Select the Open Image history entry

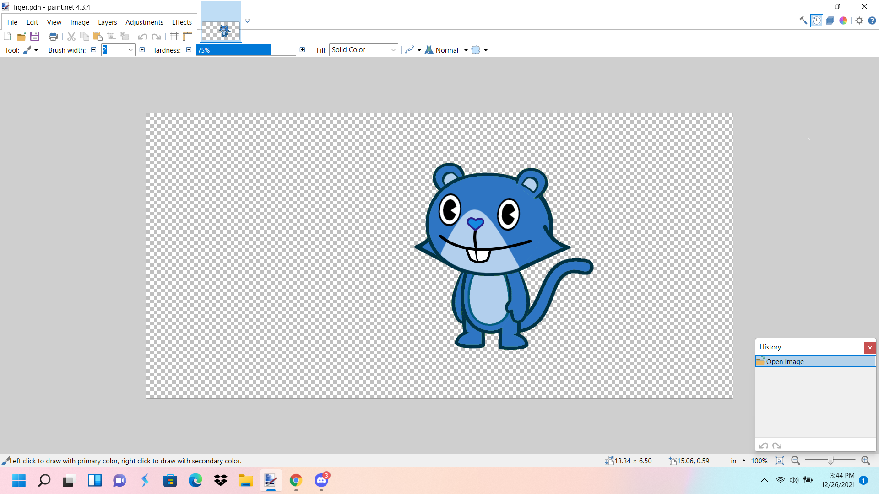pyautogui.click(x=815, y=361)
